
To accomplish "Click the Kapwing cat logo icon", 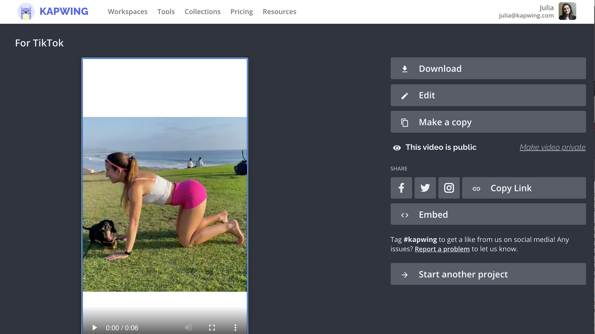I will click(x=26, y=12).
